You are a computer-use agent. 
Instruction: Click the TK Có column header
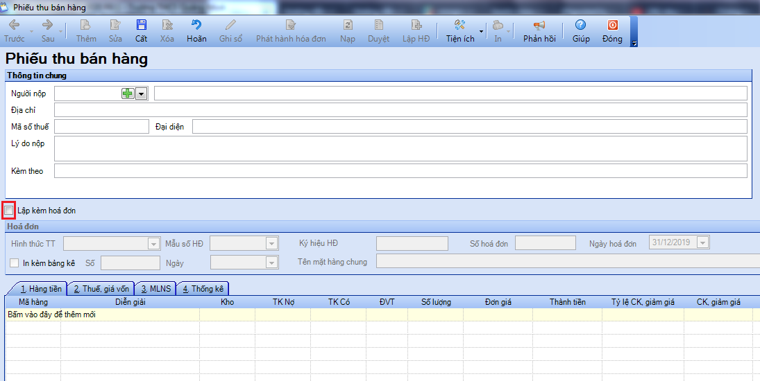[338, 302]
